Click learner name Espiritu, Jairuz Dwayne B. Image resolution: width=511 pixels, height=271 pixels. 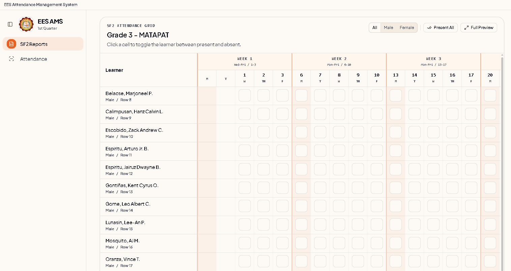133,167
